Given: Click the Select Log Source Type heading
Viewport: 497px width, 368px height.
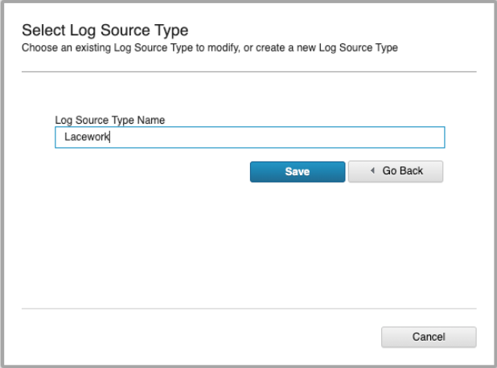Looking at the screenshot, I should [105, 31].
